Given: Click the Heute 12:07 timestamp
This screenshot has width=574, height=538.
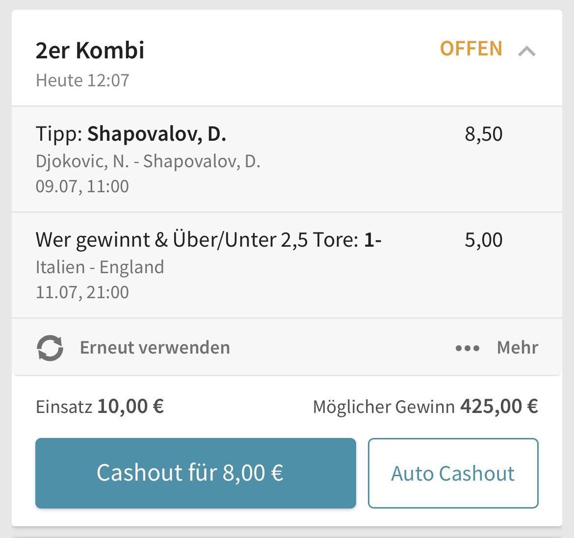Looking at the screenshot, I should click(82, 80).
